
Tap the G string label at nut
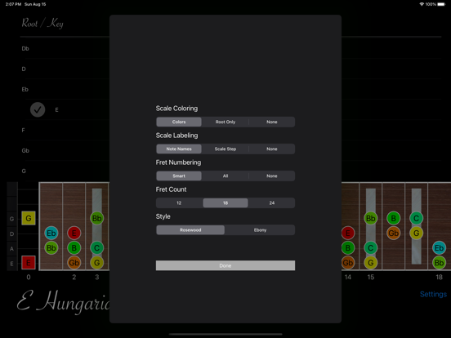coord(11,219)
